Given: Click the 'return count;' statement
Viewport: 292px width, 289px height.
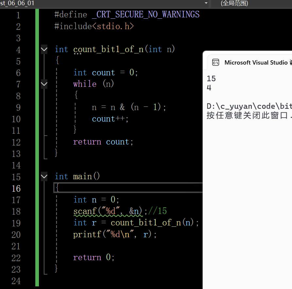Looking at the screenshot, I should coord(103,142).
